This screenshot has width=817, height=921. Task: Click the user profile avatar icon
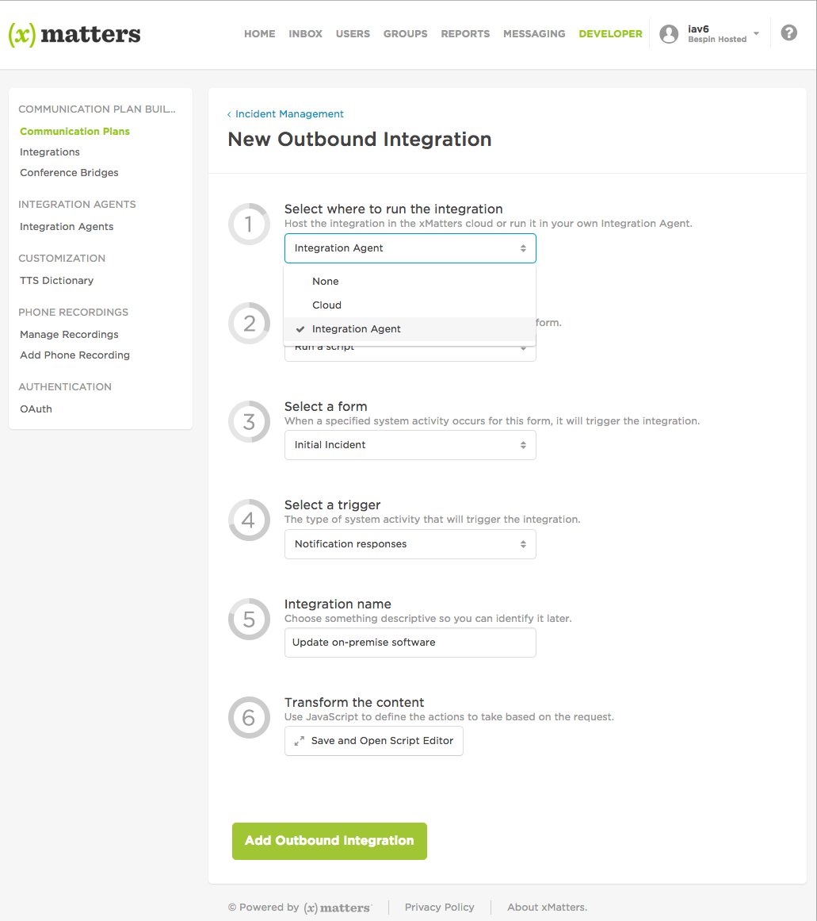pos(669,34)
